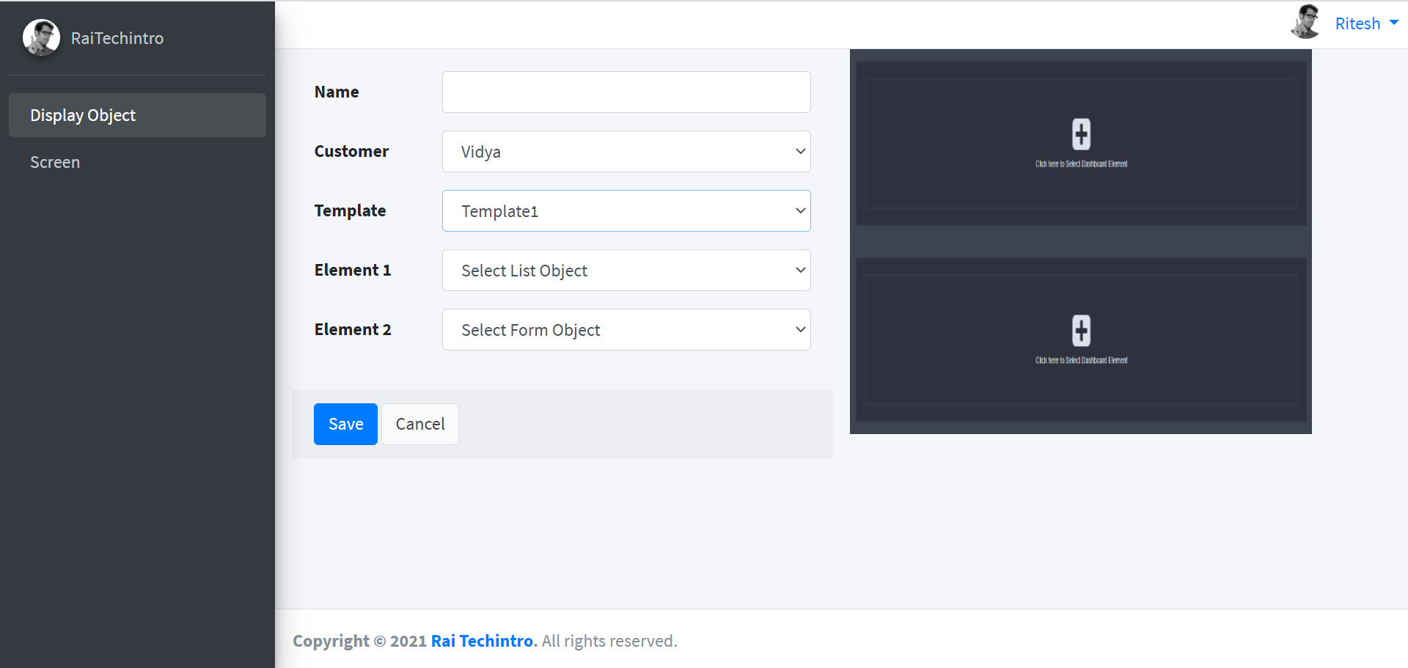
Task: Click the RaiTechintro logo avatar
Action: pyautogui.click(x=41, y=37)
